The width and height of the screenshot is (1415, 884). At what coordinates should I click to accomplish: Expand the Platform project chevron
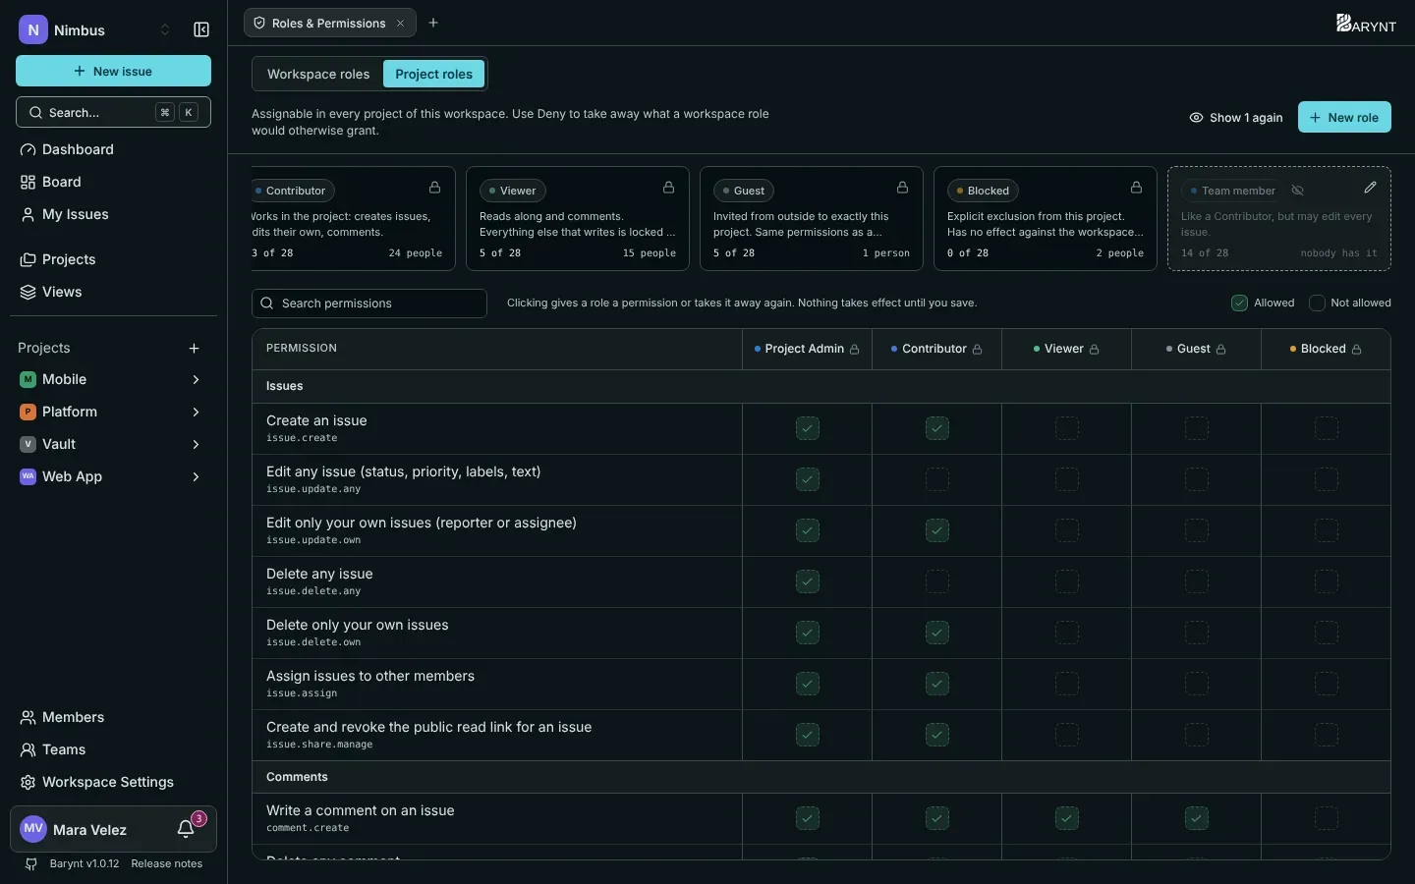click(196, 412)
